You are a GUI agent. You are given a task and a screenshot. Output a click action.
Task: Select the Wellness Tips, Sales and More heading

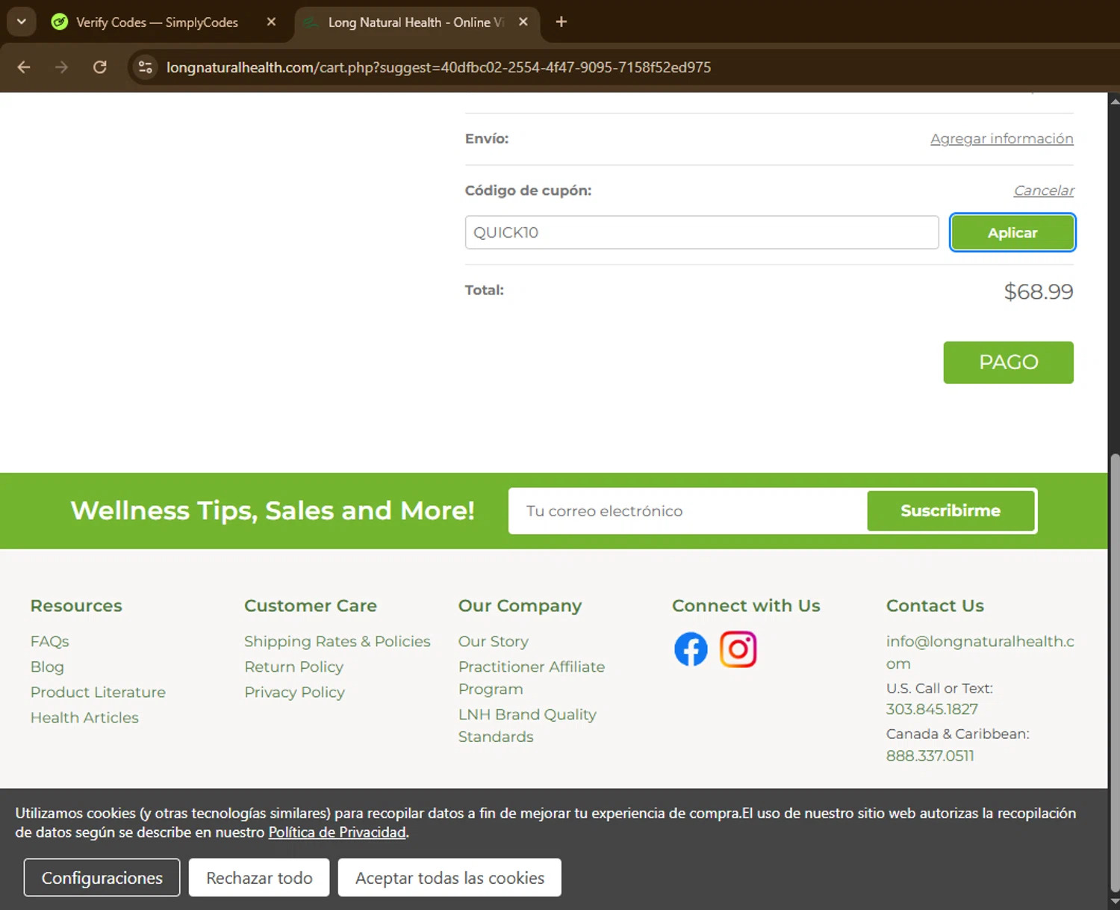(273, 510)
